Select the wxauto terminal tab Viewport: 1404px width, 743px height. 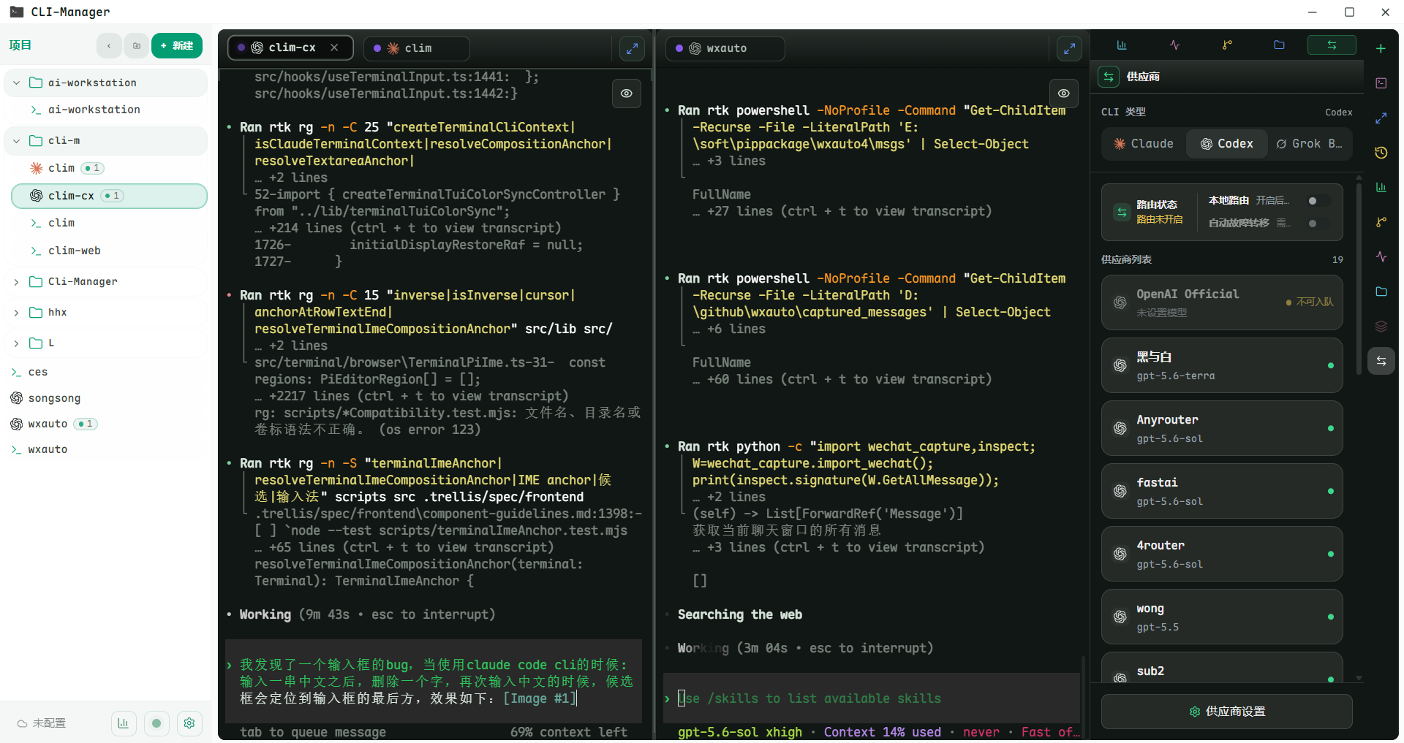click(725, 48)
